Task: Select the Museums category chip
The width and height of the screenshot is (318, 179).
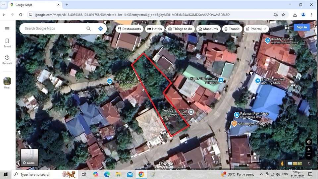Action: tap(208, 29)
